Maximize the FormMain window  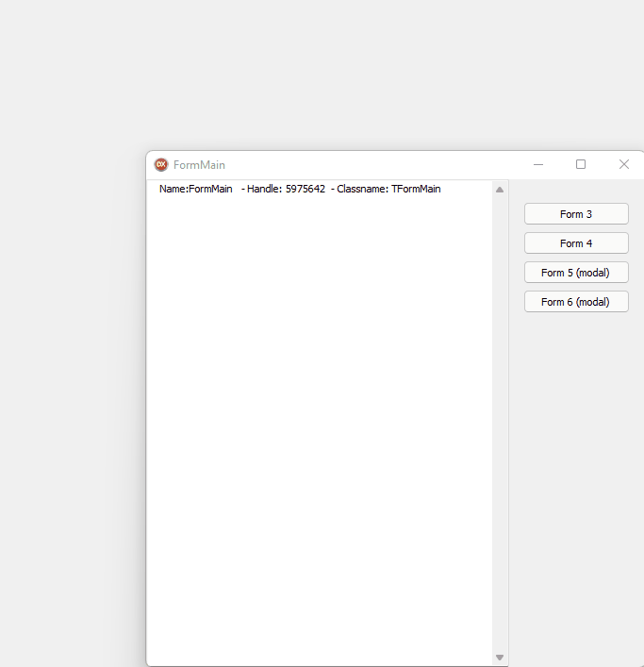point(581,164)
